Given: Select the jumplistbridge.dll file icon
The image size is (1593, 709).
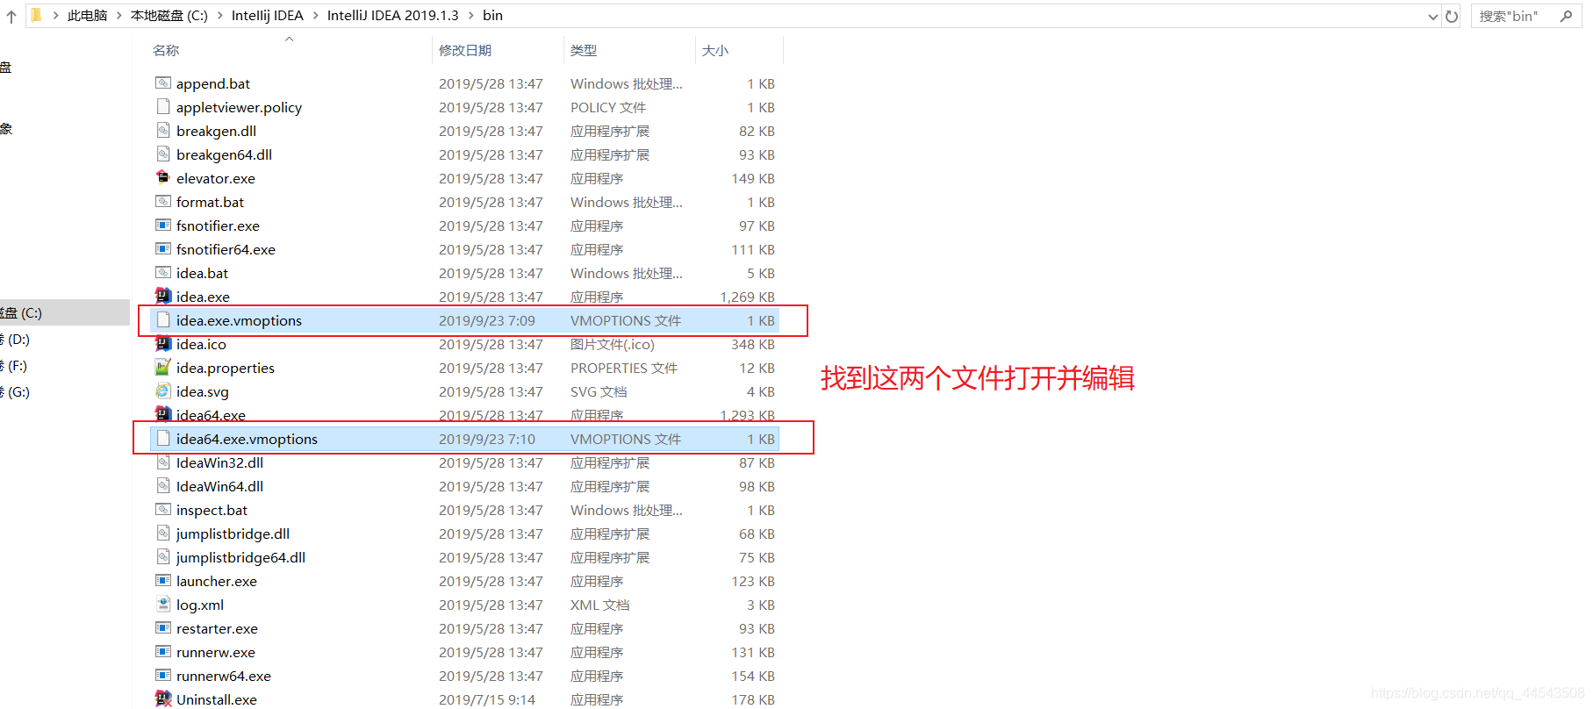Looking at the screenshot, I should [163, 534].
